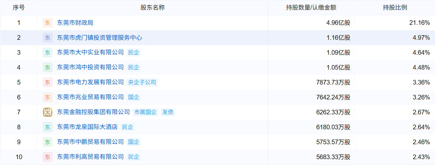The height and width of the screenshot is (166, 435).
Task: Click the icon beside 东莞市利高贸易有限公司
Action: coord(48,157)
